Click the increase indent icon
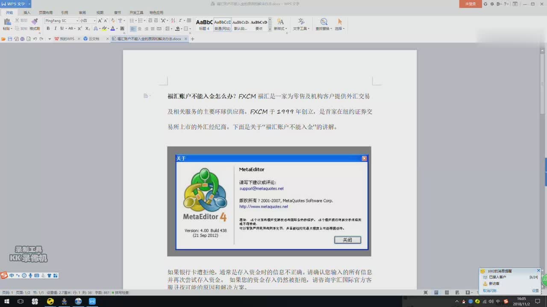The height and width of the screenshot is (307, 547). click(156, 20)
